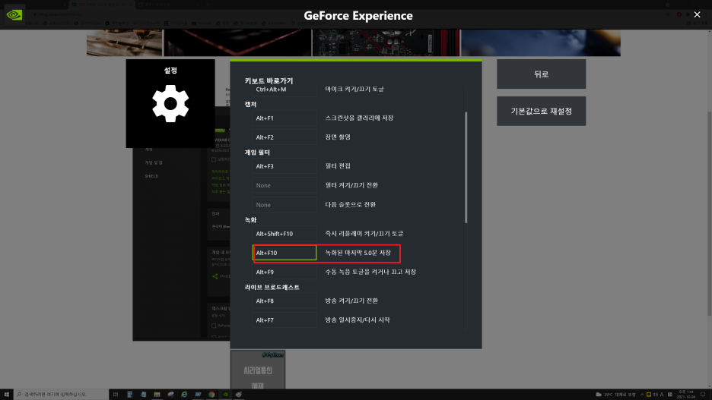Click the browser page vertical scrollbar

[709, 213]
